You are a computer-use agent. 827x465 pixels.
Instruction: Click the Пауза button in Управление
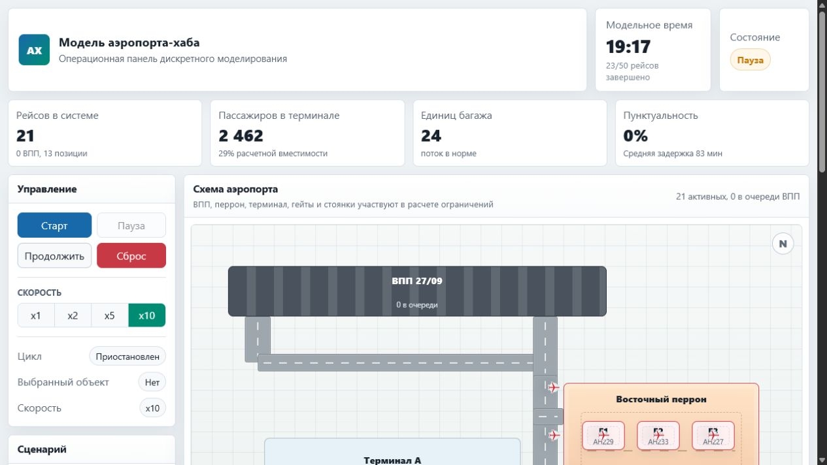pyautogui.click(x=131, y=226)
